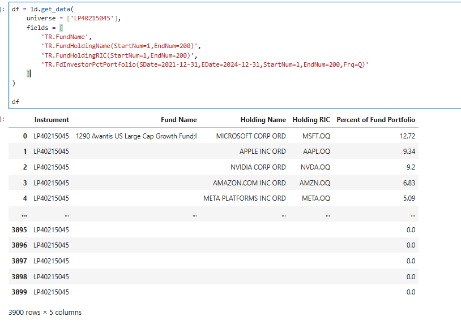Screen dimensions: 461x325
Task: Click the 'fields = [' code line
Action: point(45,28)
